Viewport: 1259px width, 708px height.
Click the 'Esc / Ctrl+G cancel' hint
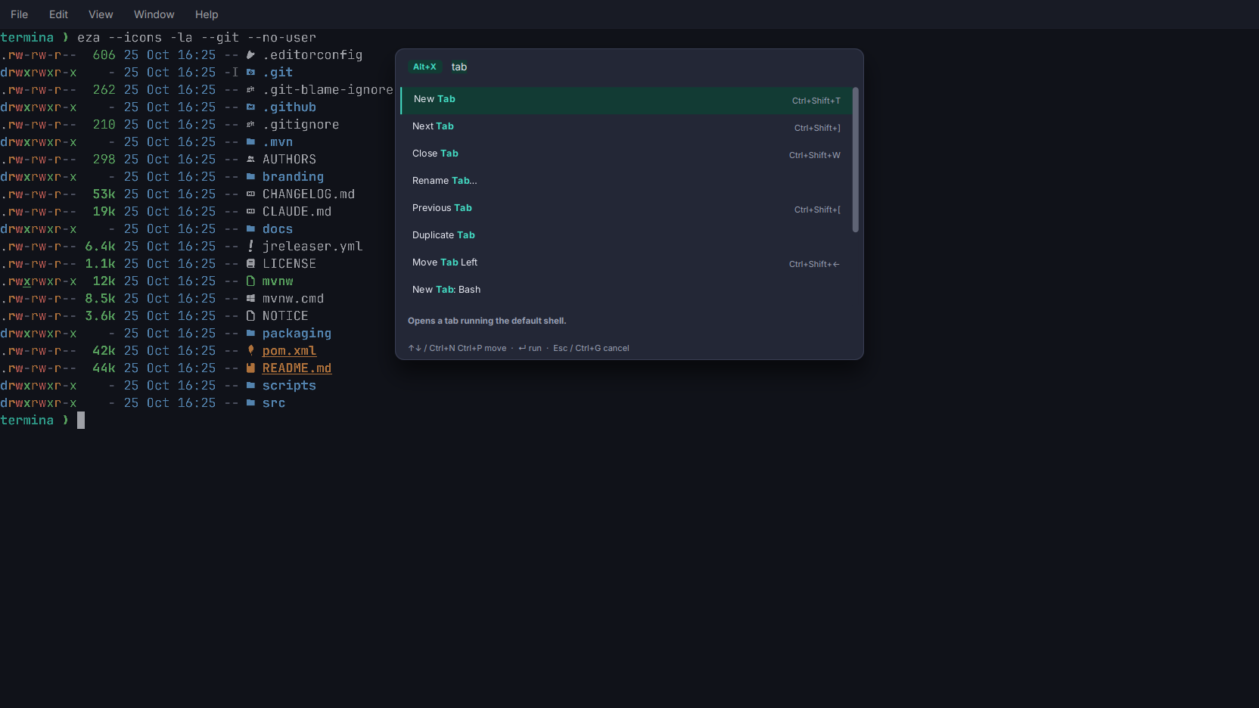pyautogui.click(x=591, y=348)
